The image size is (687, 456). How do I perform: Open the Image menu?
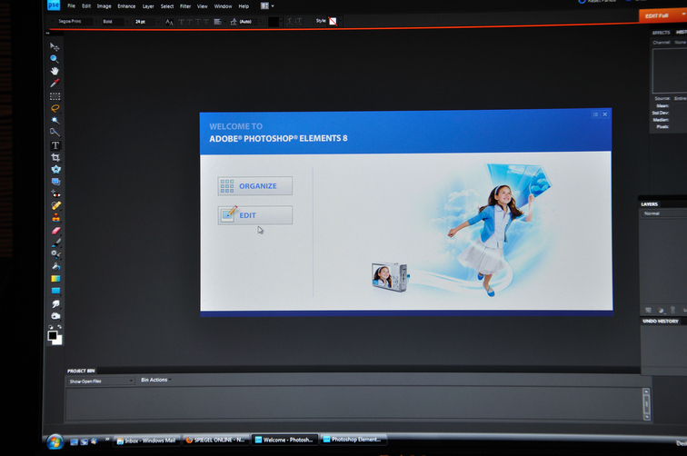[104, 6]
